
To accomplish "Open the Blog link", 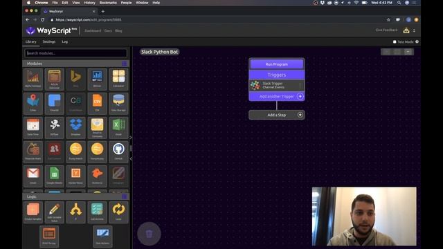I will tap(118, 30).
